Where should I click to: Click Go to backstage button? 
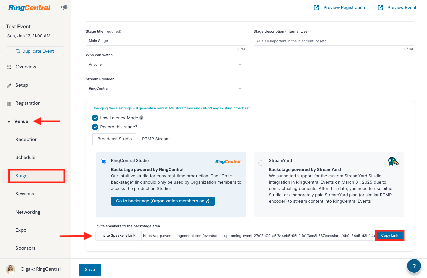pyautogui.click(x=163, y=201)
